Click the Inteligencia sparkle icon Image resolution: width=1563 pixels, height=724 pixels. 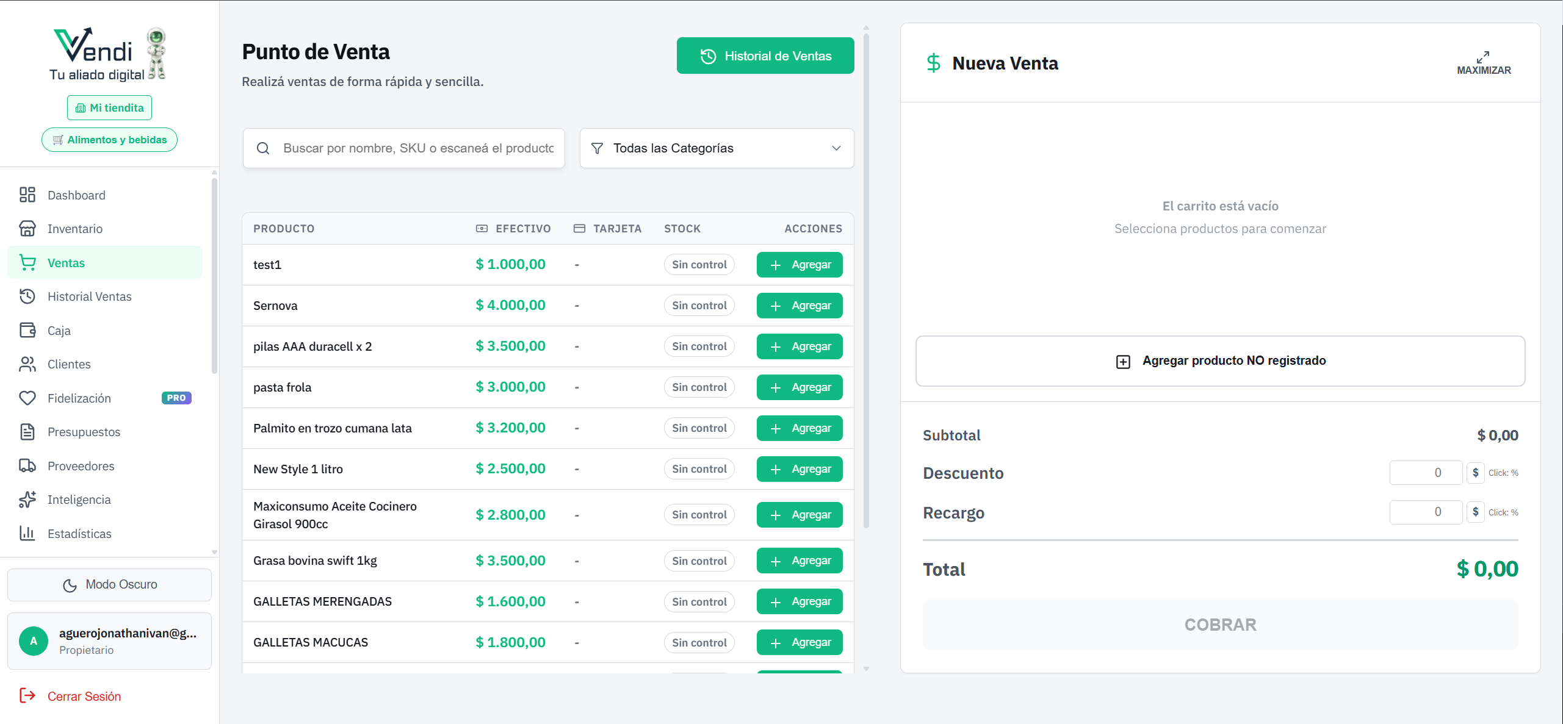27,500
